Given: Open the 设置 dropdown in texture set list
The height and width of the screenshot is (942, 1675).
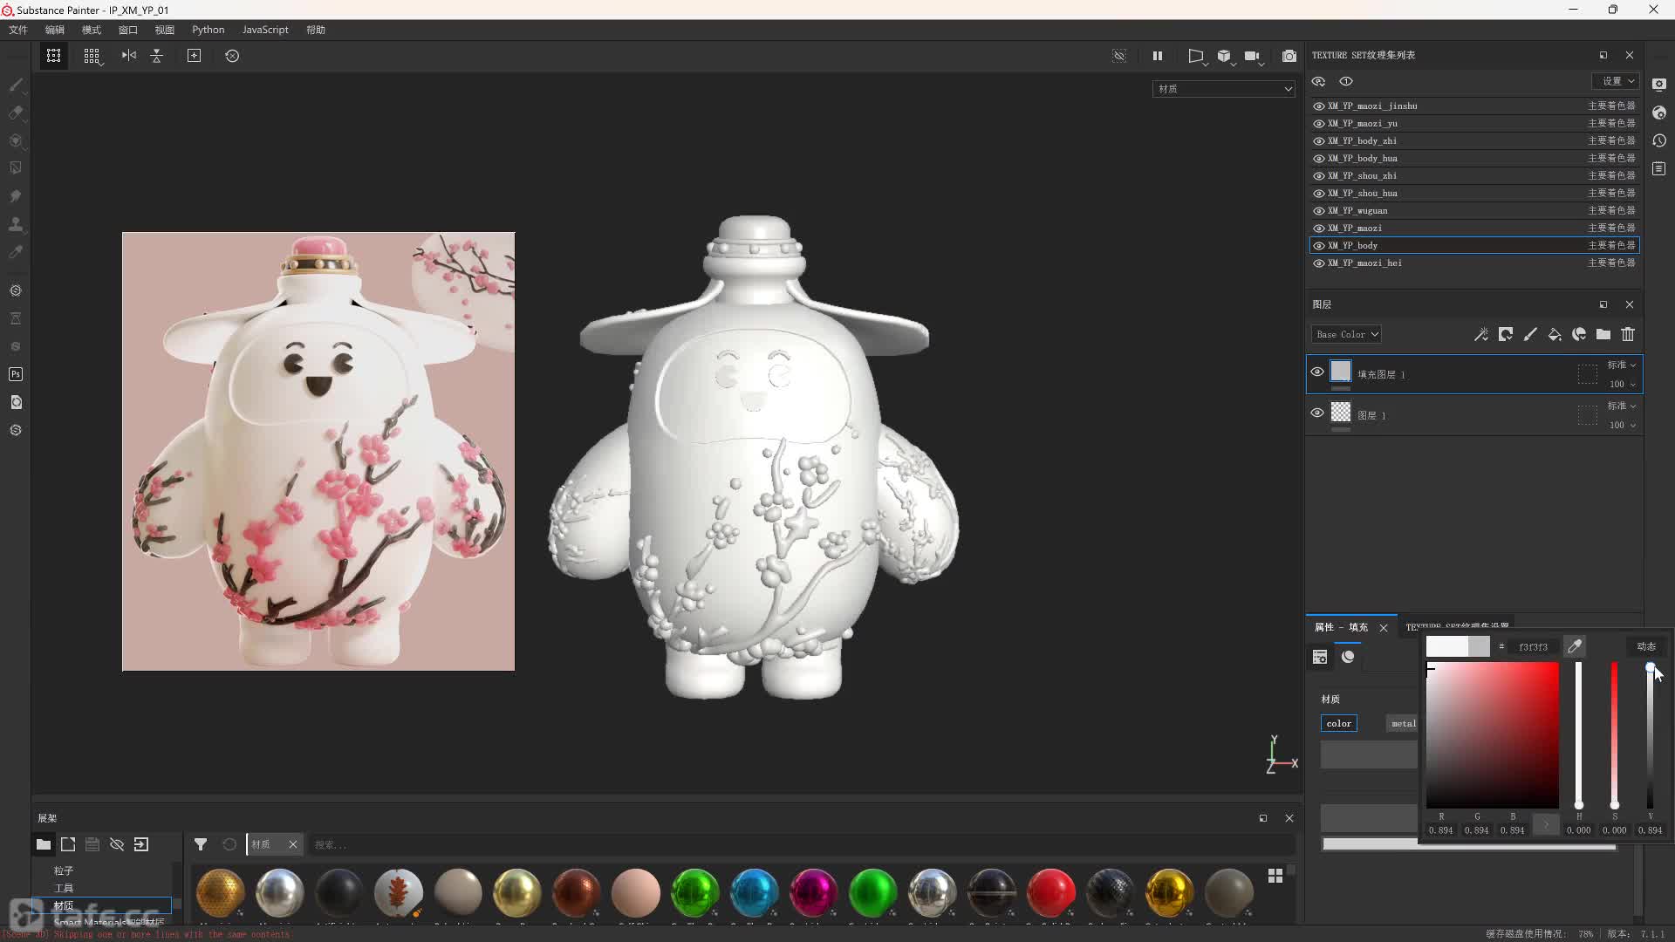Looking at the screenshot, I should coord(1617,81).
